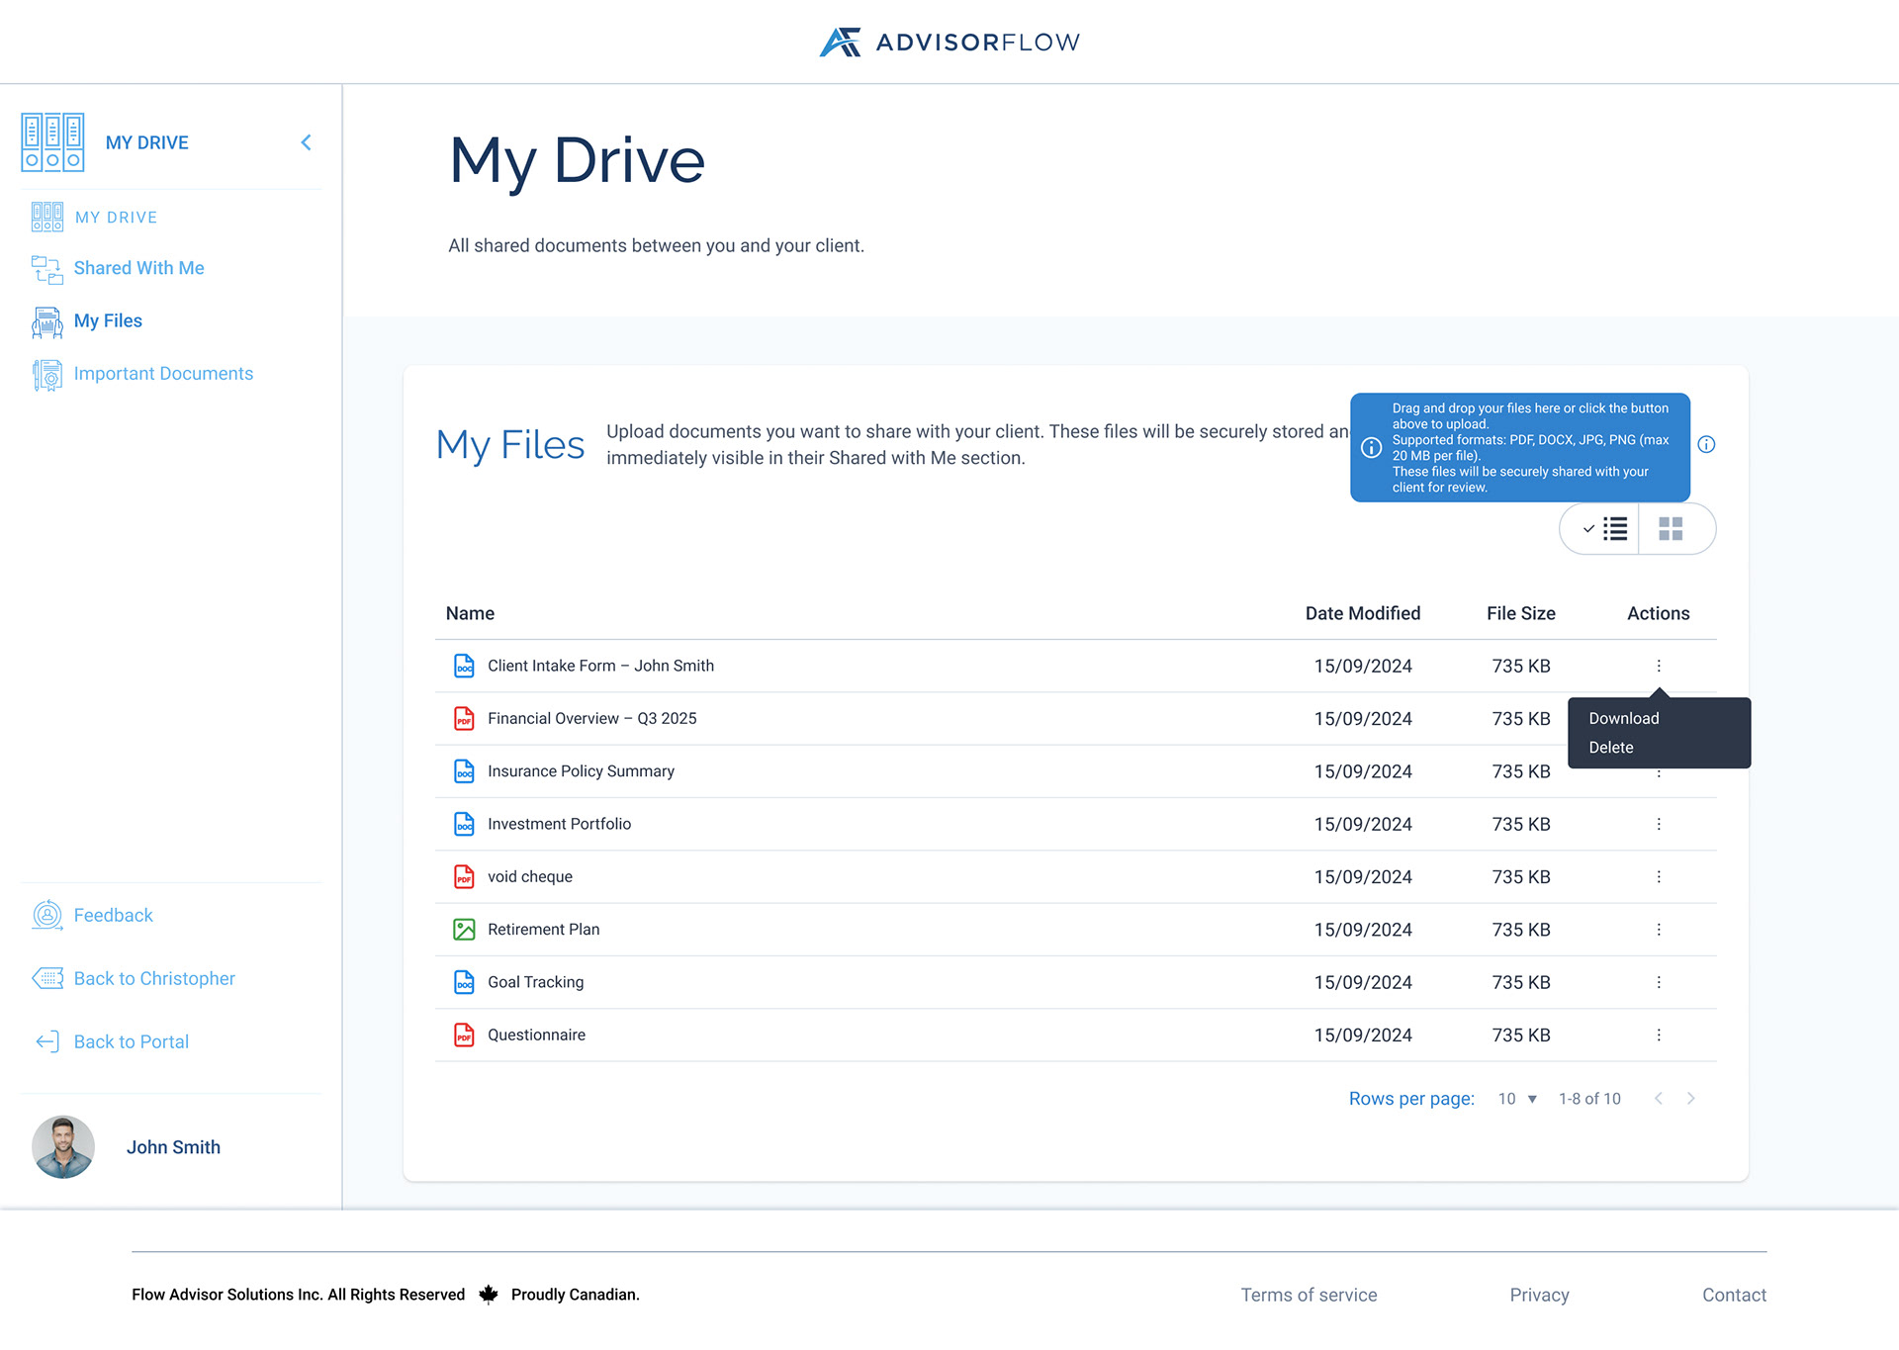
Task: Collapse the My Drive sidebar chevron
Action: [x=306, y=142]
